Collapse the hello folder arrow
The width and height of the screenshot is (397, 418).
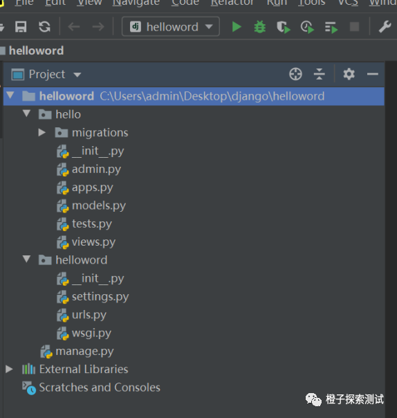click(26, 113)
